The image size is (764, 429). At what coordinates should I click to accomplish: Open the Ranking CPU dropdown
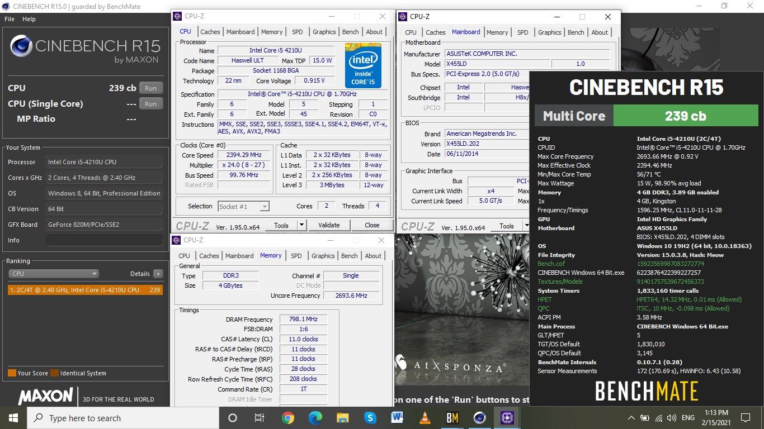point(54,274)
